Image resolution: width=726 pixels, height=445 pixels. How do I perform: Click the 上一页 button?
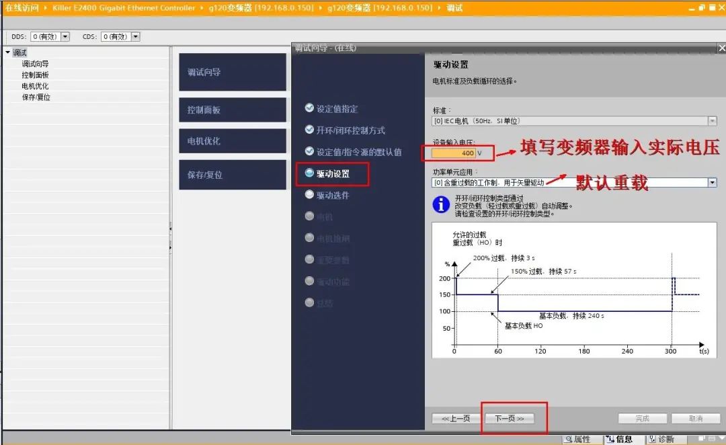[456, 418]
